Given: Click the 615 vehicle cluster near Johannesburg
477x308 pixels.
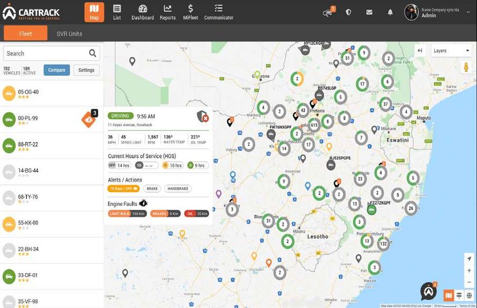Looking at the screenshot, I should coord(314,125).
